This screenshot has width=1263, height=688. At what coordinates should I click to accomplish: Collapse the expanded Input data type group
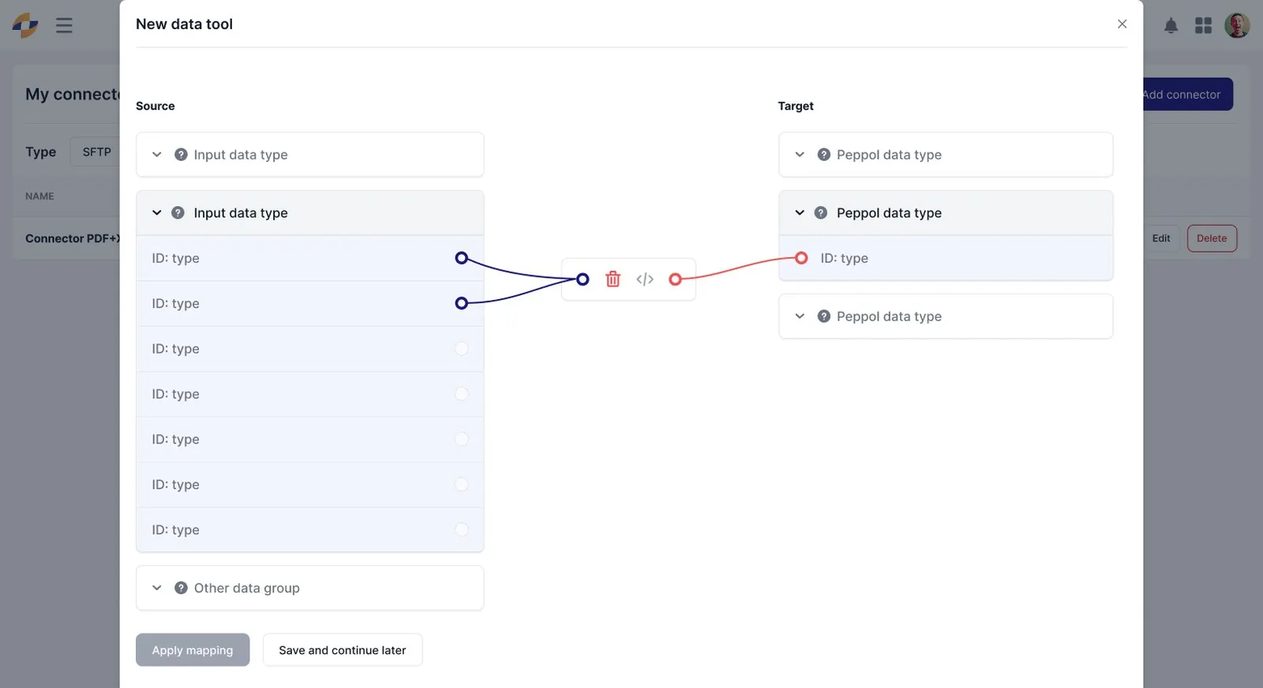click(x=157, y=213)
